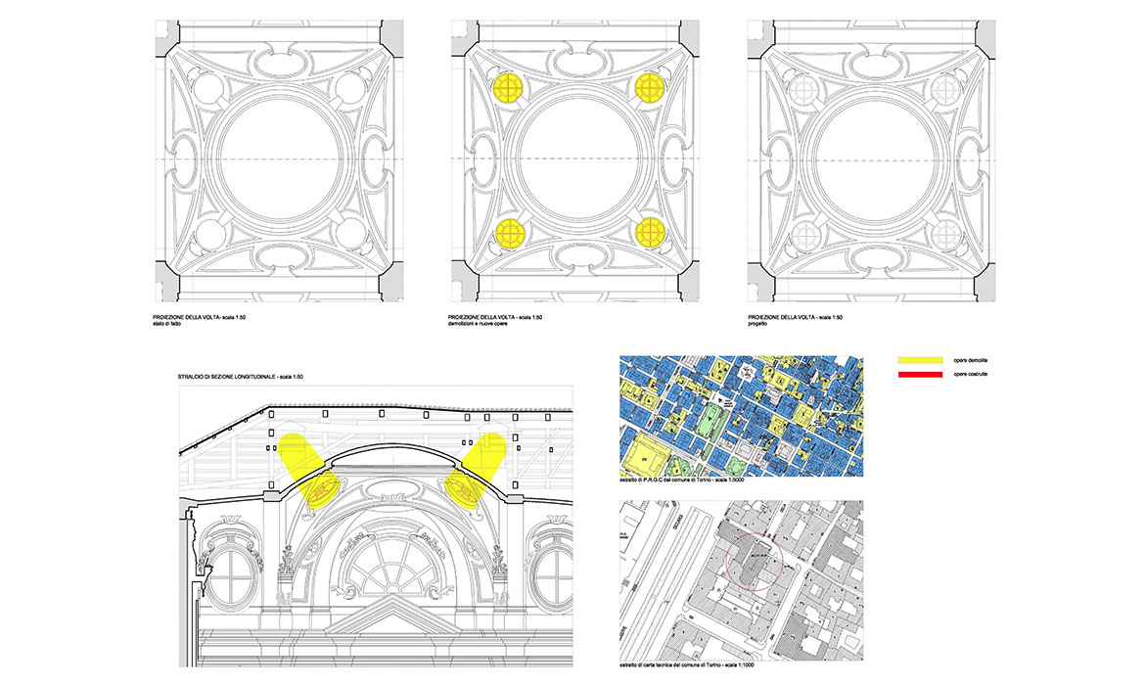The image size is (1145, 685).
Task: Select upper-right yellow circle in demolition vault plan
Action: pos(650,89)
